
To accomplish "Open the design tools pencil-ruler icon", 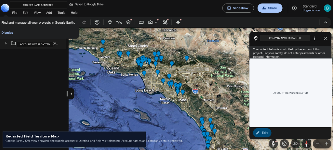I will 165,22.
